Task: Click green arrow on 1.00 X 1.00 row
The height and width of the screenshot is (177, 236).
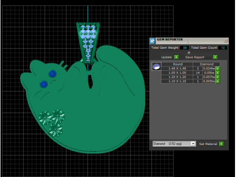Action: click(218, 73)
